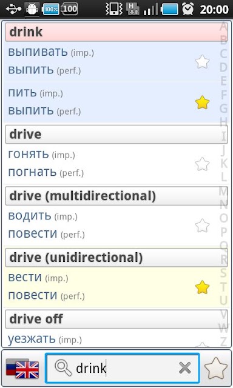This screenshot has width=233, height=388.
Task: Open favorites with the star beside search box
Action: [x=215, y=369]
